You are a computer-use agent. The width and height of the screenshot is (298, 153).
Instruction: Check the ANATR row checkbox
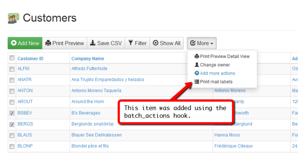(x=12, y=80)
